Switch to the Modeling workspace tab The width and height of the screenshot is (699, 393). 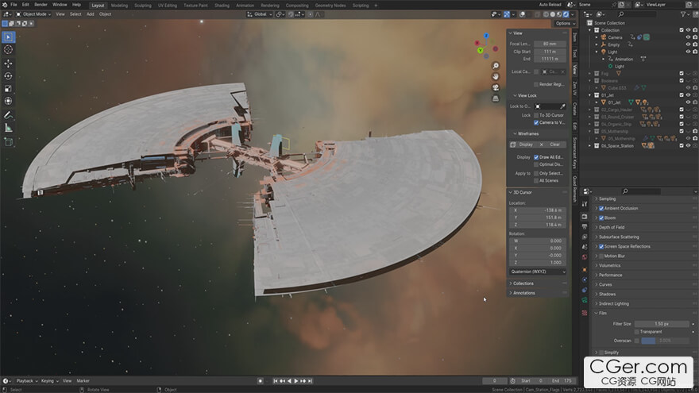coord(119,6)
